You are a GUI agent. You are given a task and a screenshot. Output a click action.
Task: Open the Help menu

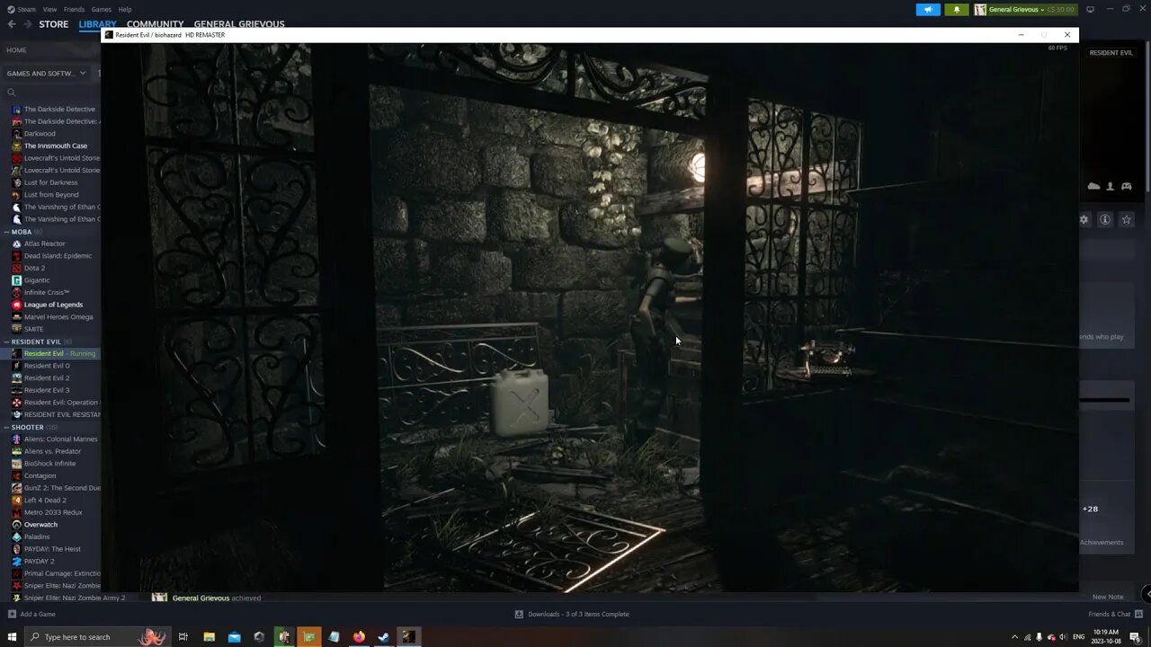point(125,9)
